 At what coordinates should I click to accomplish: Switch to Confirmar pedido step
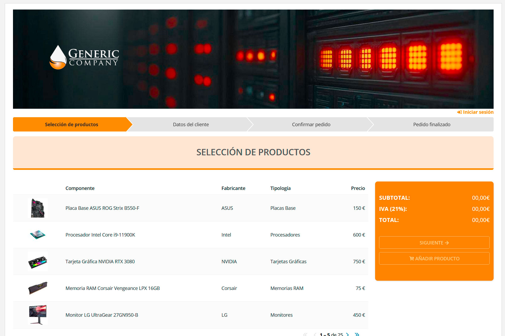pyautogui.click(x=311, y=124)
